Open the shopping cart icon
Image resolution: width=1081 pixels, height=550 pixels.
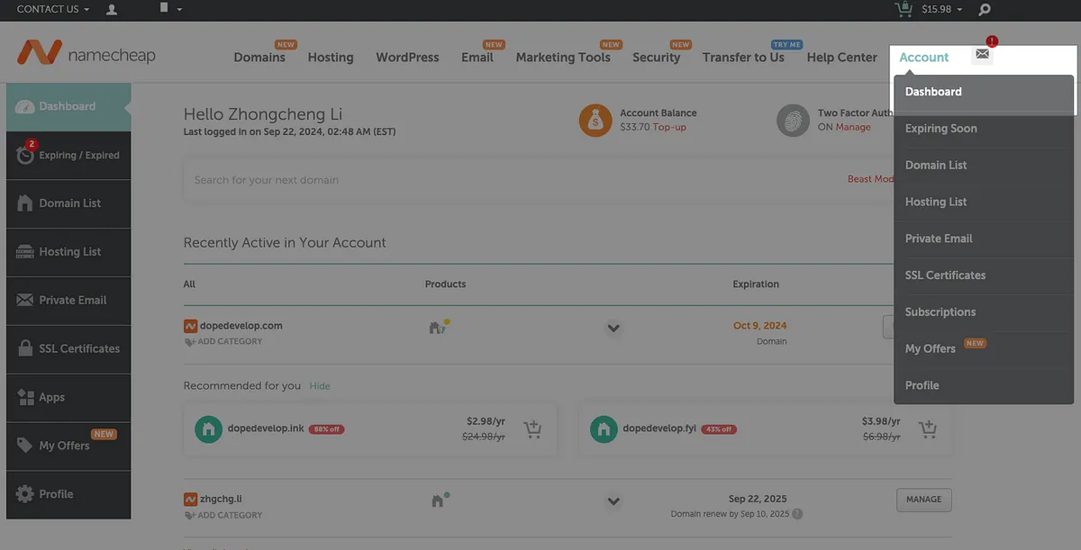pos(903,9)
